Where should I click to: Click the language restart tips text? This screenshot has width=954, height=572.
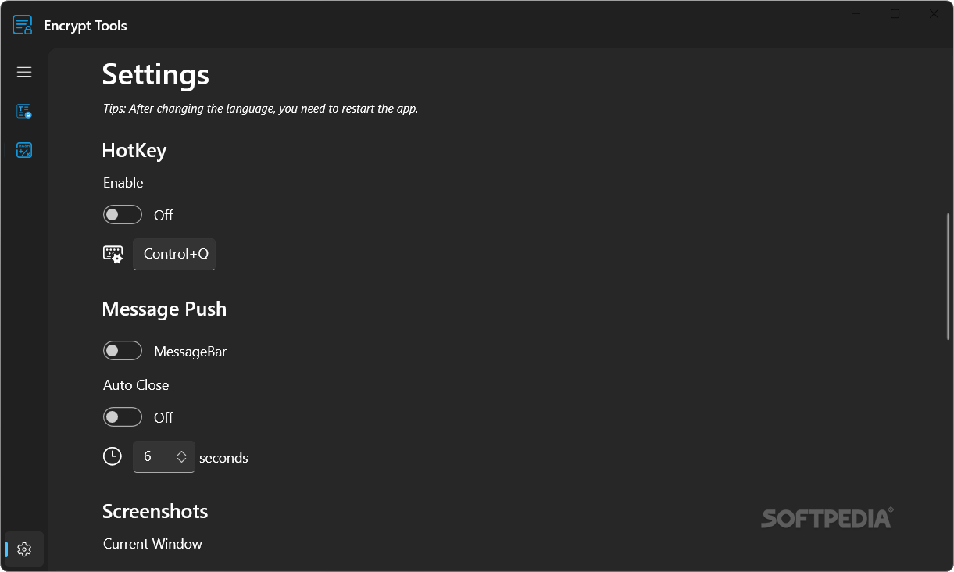261,109
